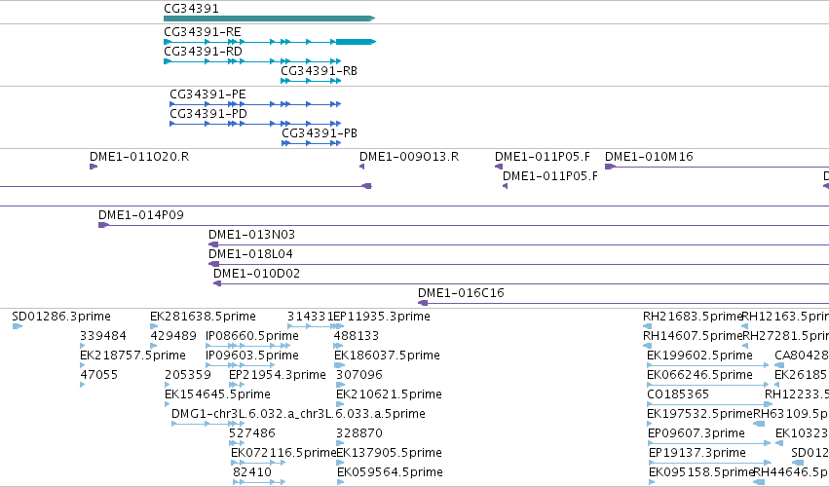Open the CG34391-RB transcript label
829x487 pixels.
[319, 71]
